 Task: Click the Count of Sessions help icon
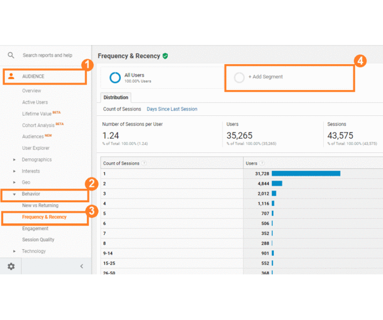point(145,163)
